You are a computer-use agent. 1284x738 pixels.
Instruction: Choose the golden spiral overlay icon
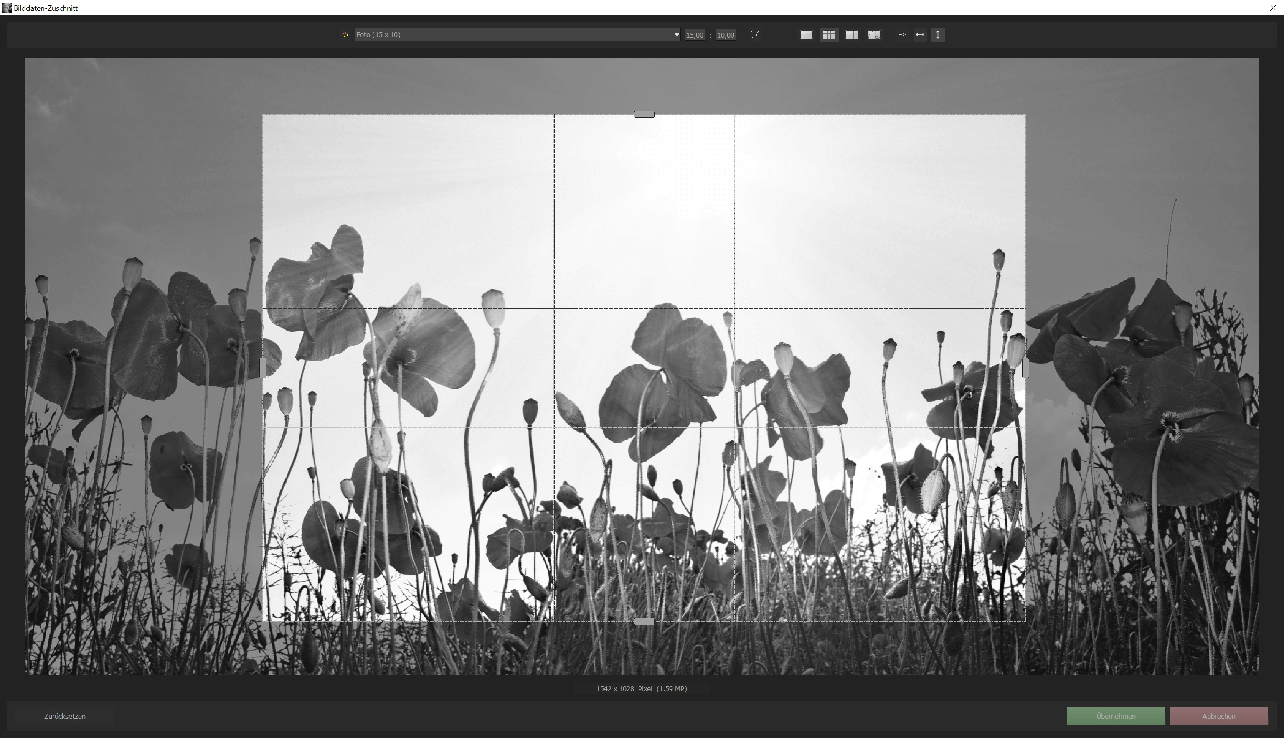click(x=874, y=34)
